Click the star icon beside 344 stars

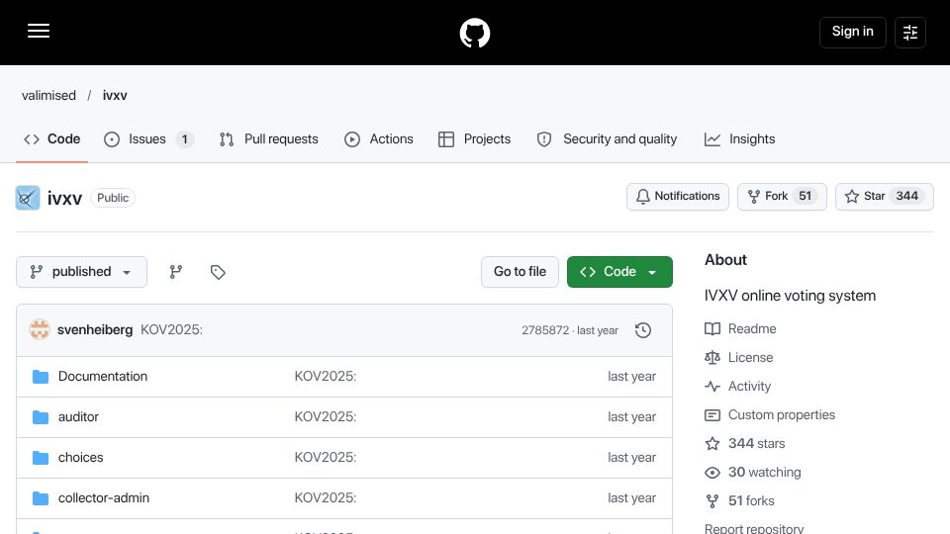coord(712,444)
